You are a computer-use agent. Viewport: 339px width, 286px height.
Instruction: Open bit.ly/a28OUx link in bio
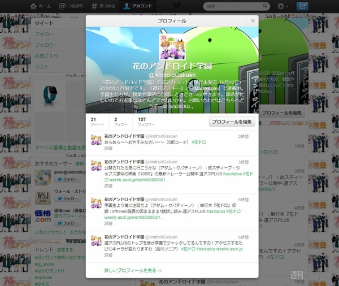[176, 106]
